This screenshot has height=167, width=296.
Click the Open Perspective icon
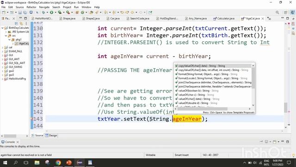coord(286,13)
